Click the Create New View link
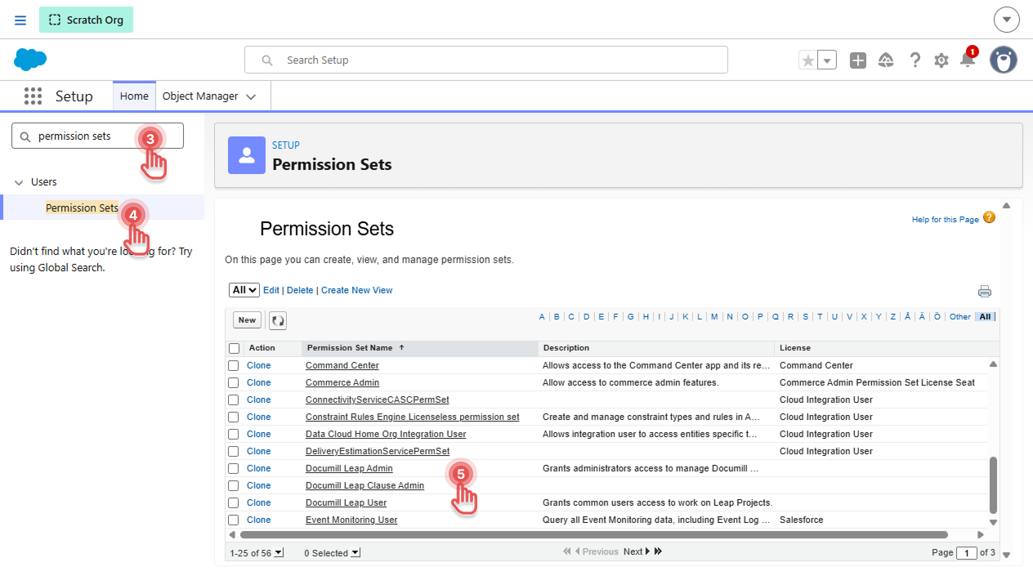The image size is (1033, 576). click(x=357, y=290)
